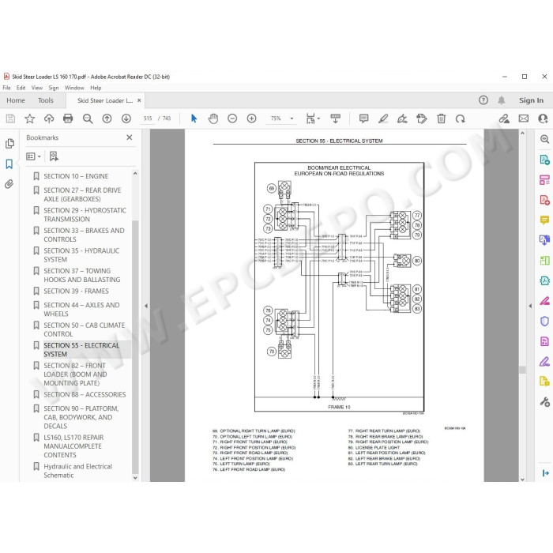Rotate the page view clockwise

click(x=461, y=118)
